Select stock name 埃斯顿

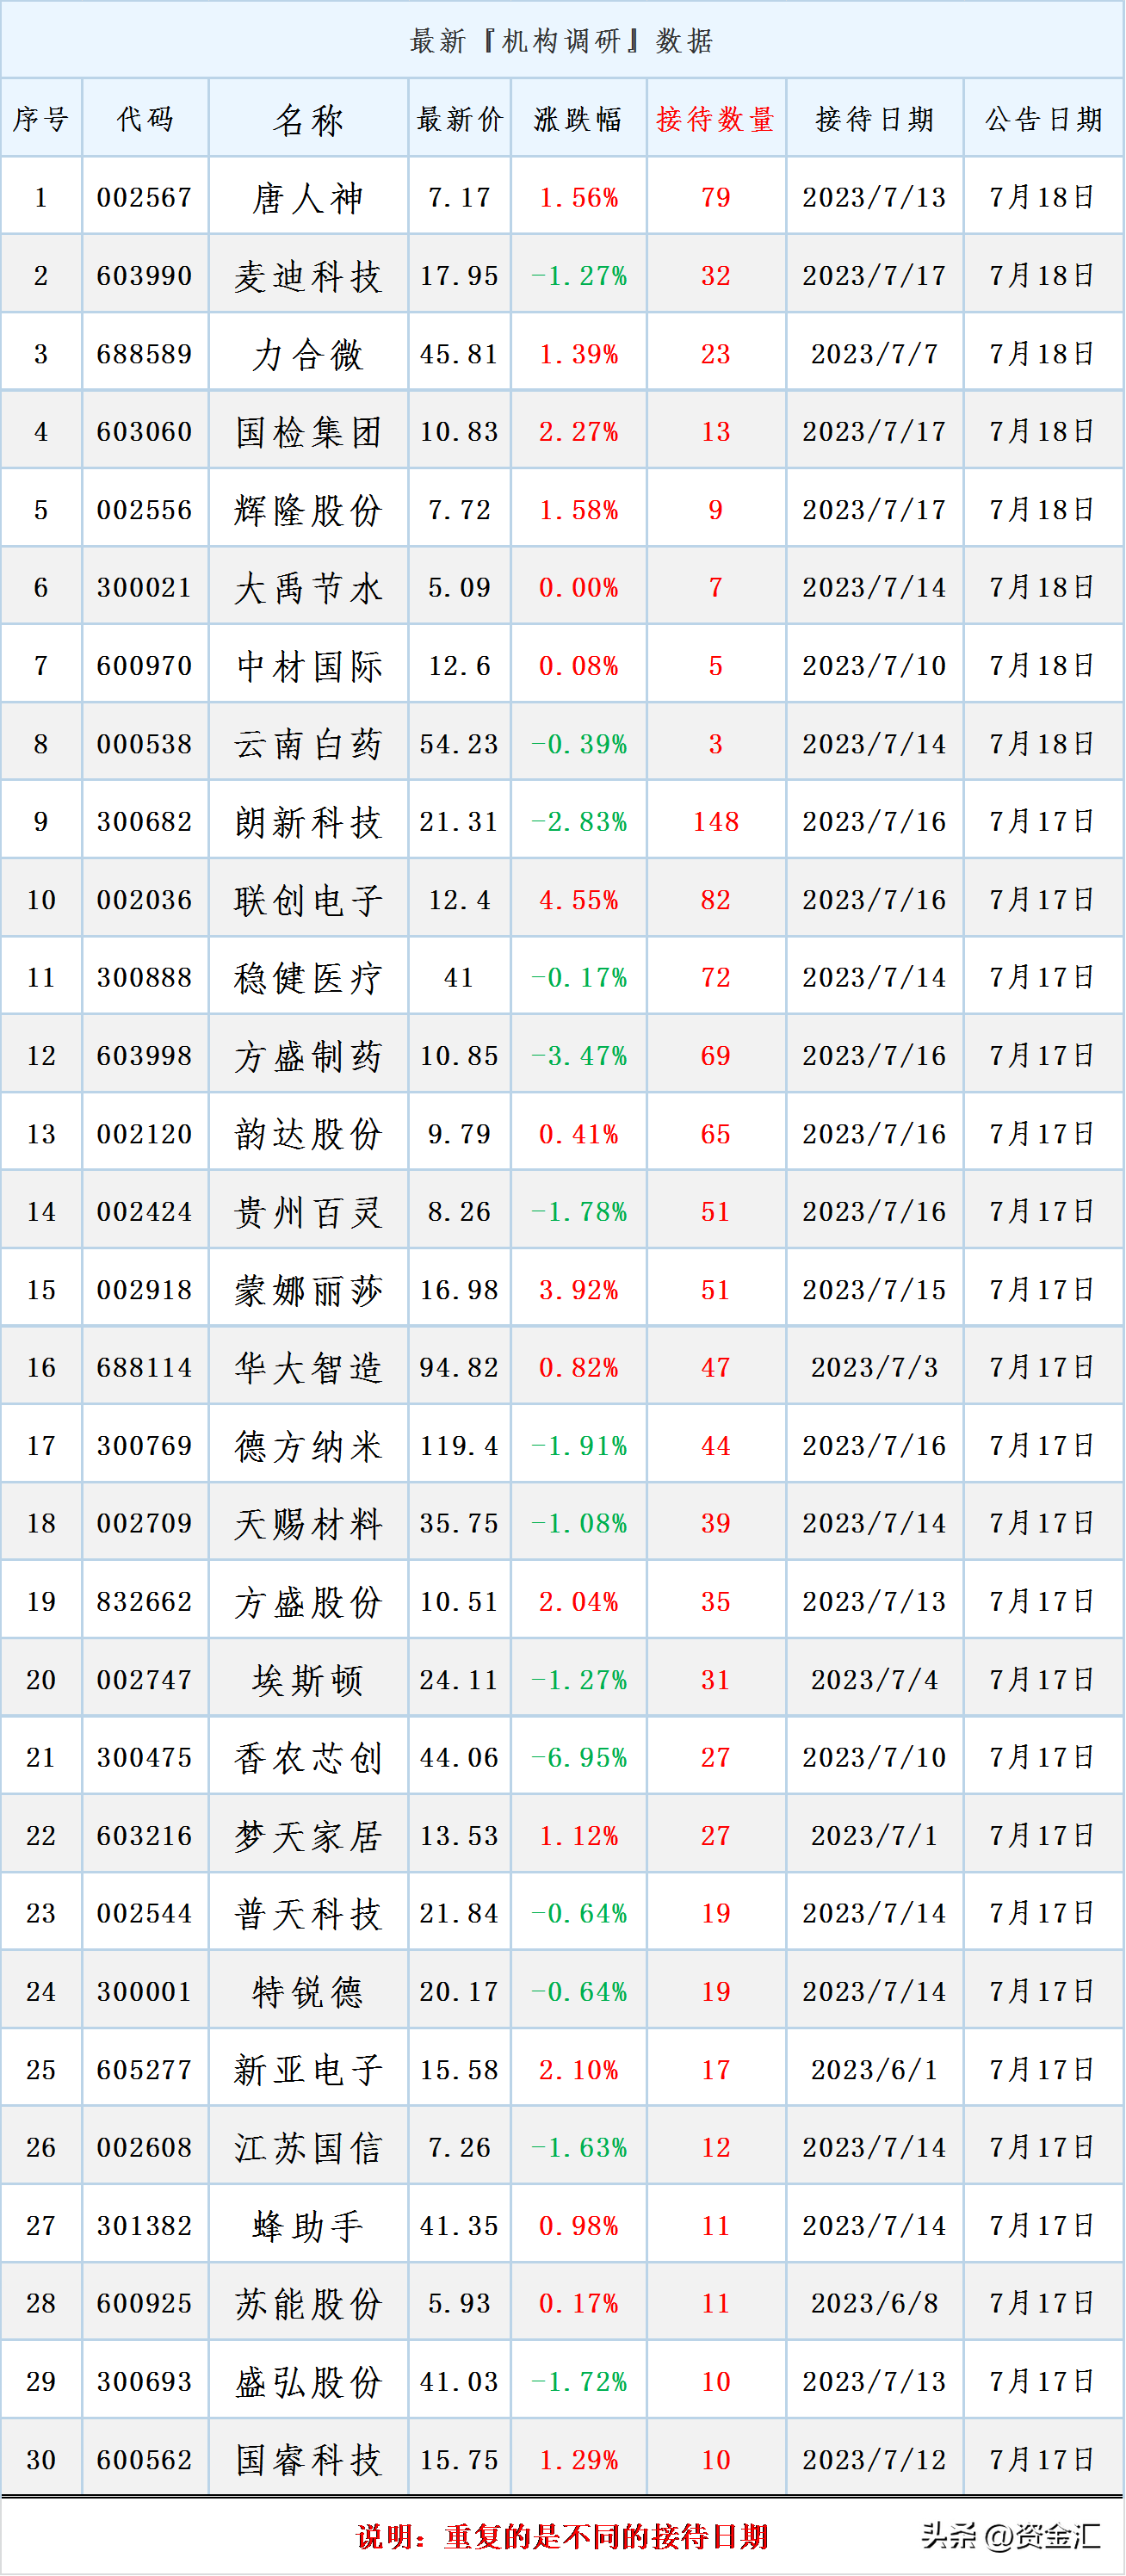pos(308,1680)
